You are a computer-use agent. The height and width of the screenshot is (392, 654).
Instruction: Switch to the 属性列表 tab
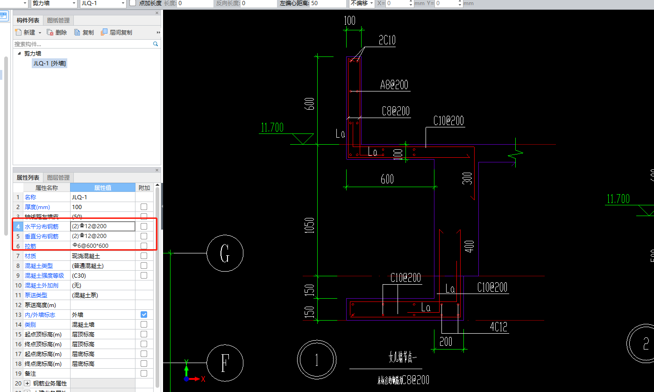tap(28, 178)
